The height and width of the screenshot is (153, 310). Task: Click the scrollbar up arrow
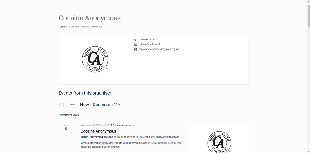(x=308, y=2)
